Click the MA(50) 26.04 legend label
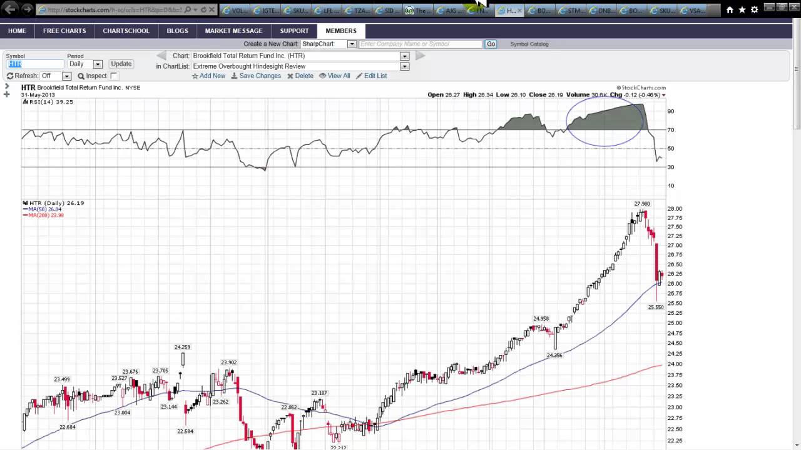Image resolution: width=801 pixels, height=450 pixels. point(42,209)
